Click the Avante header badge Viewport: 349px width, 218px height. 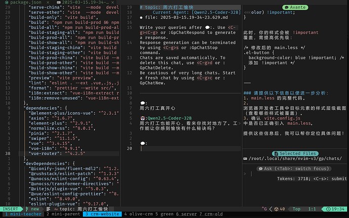(x=295, y=8)
